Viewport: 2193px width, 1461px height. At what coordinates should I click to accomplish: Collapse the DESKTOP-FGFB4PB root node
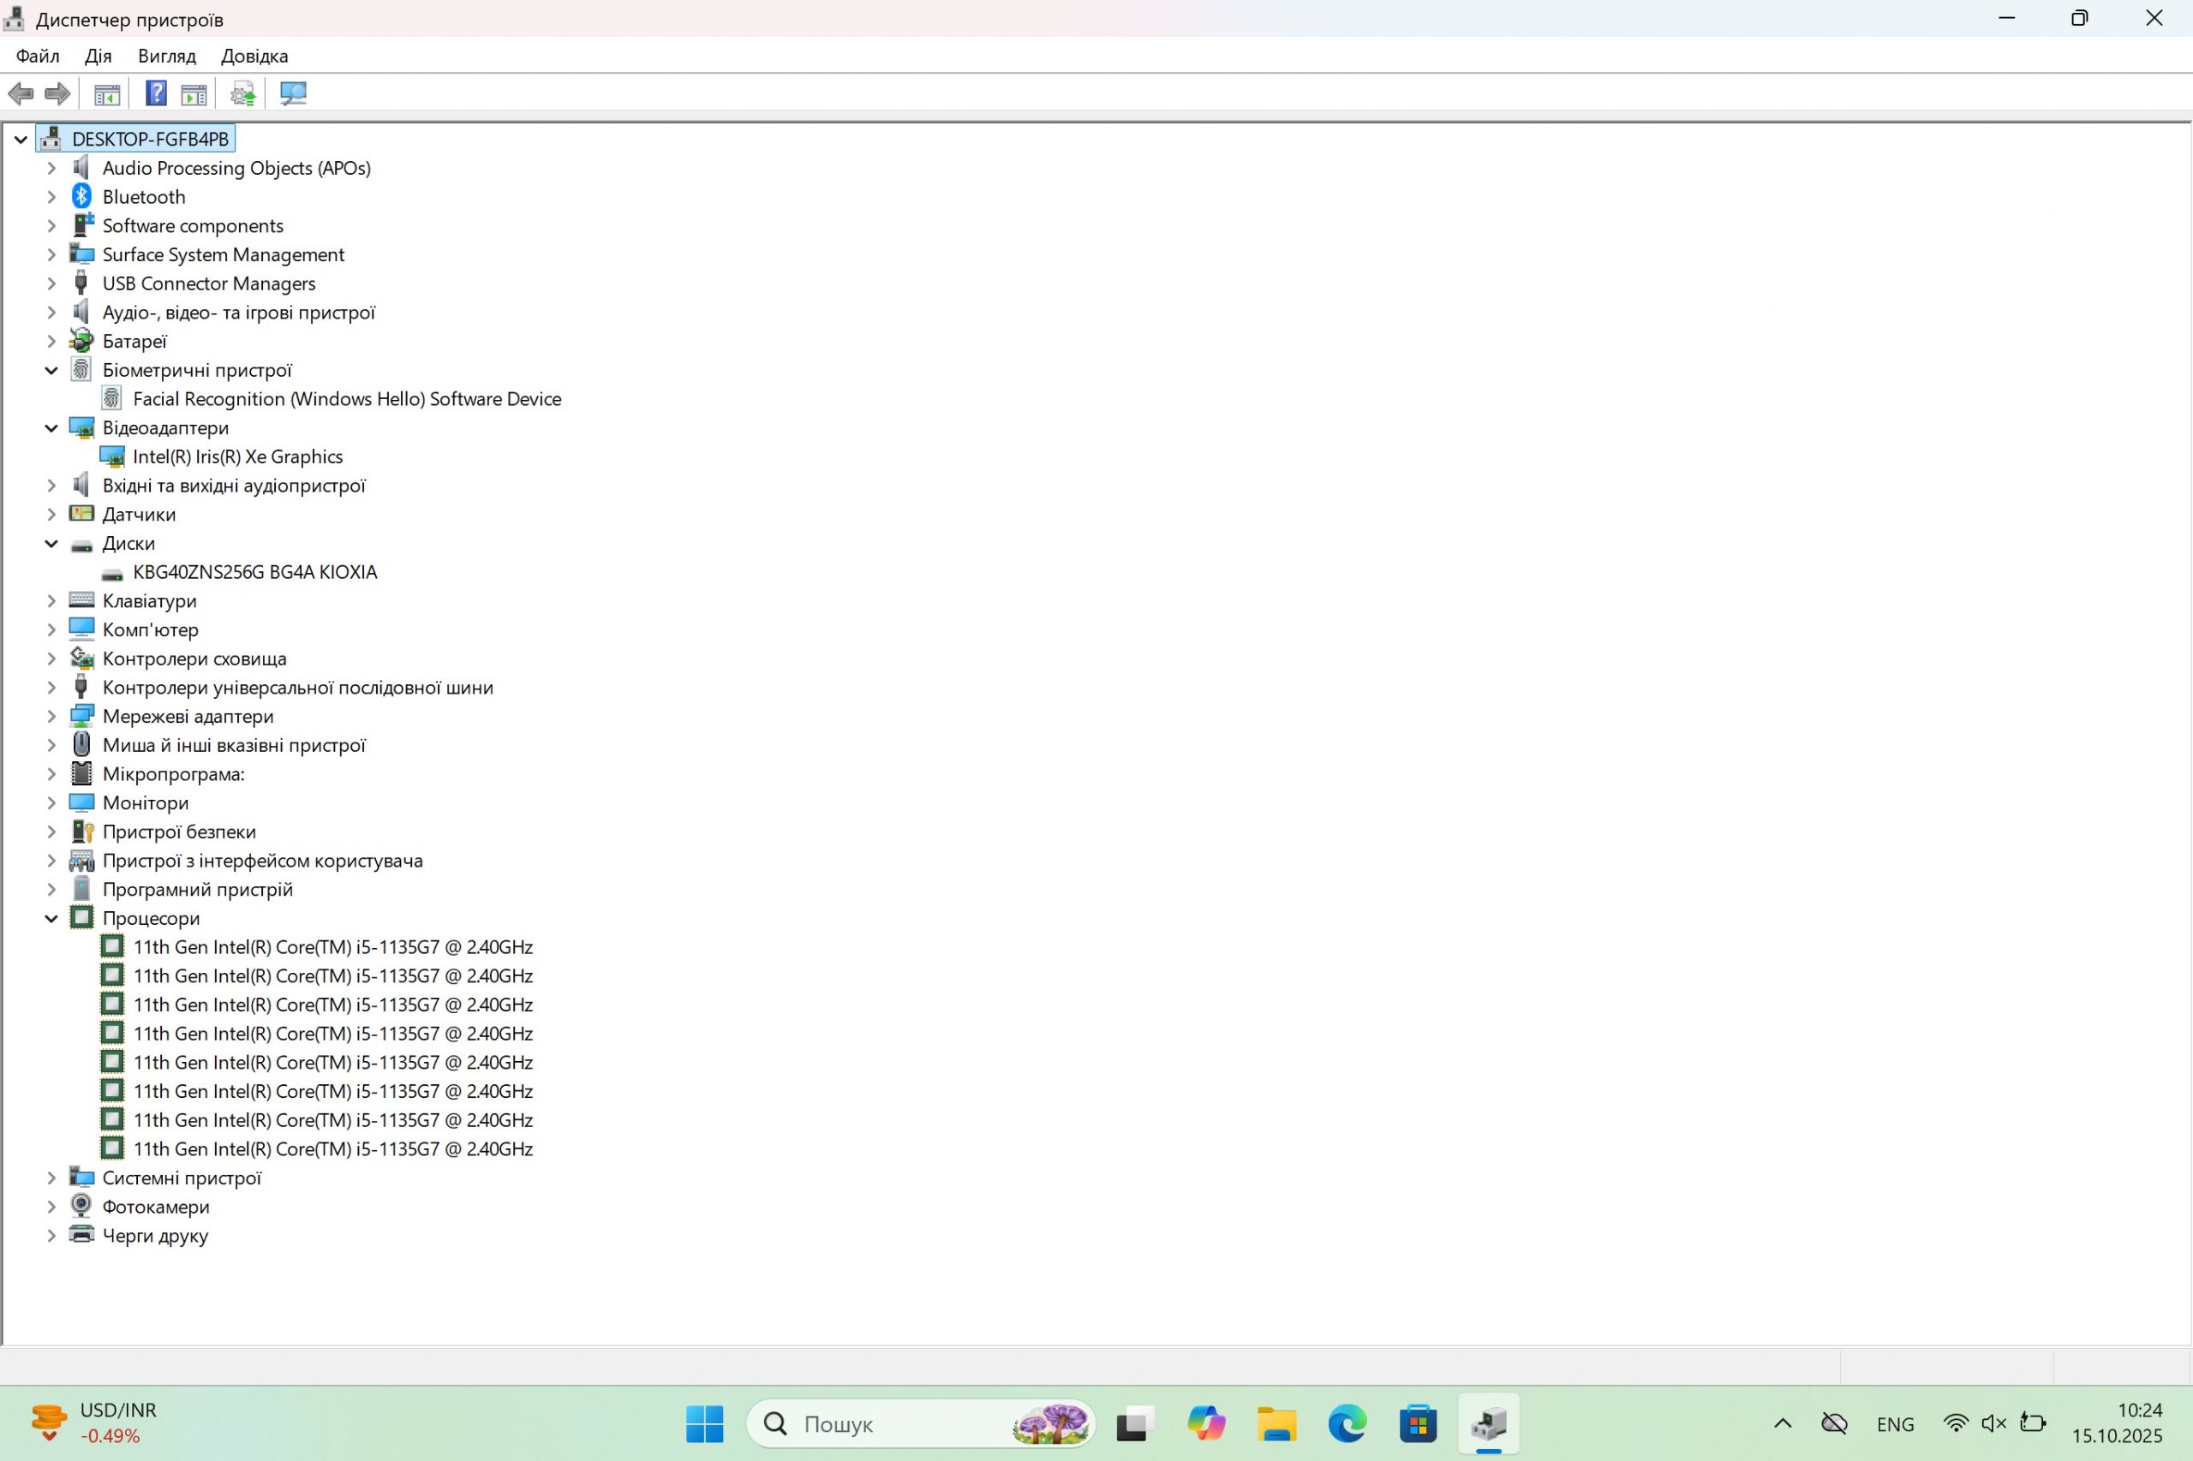coord(21,140)
